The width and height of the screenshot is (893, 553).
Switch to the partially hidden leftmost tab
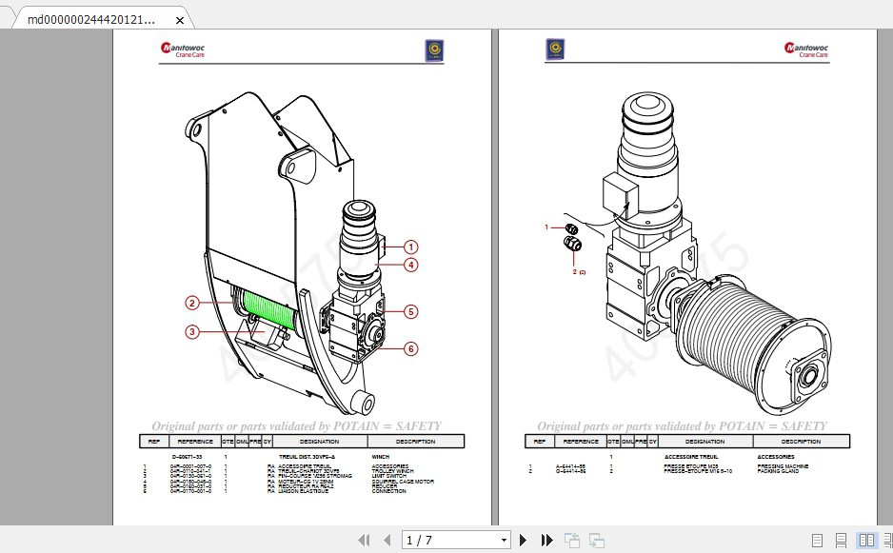coord(8,17)
